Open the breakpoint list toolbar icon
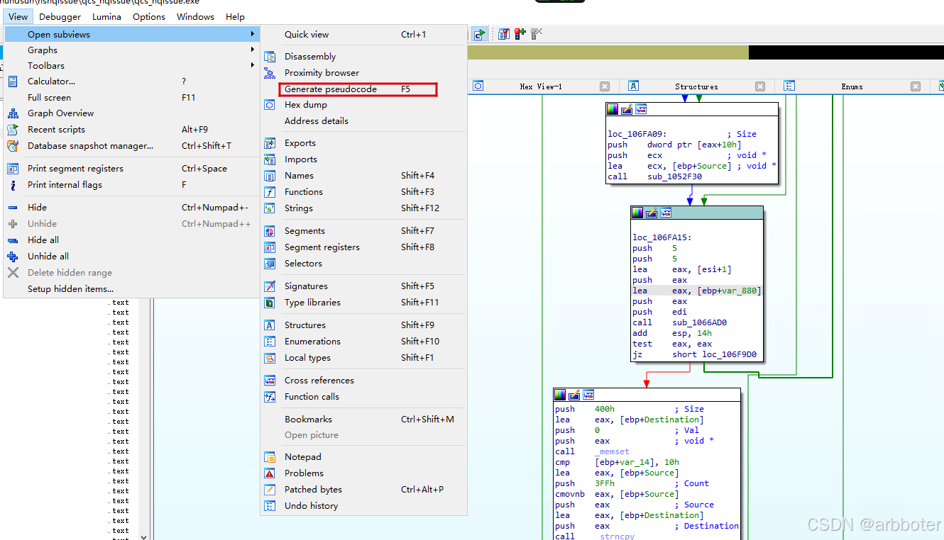944x540 pixels. pyautogui.click(x=504, y=33)
